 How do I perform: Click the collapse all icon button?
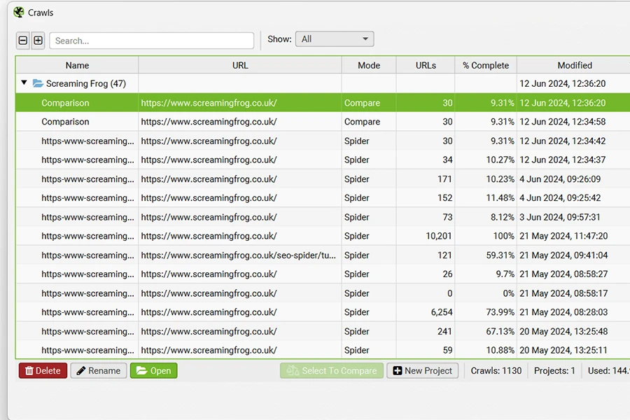[x=23, y=41]
